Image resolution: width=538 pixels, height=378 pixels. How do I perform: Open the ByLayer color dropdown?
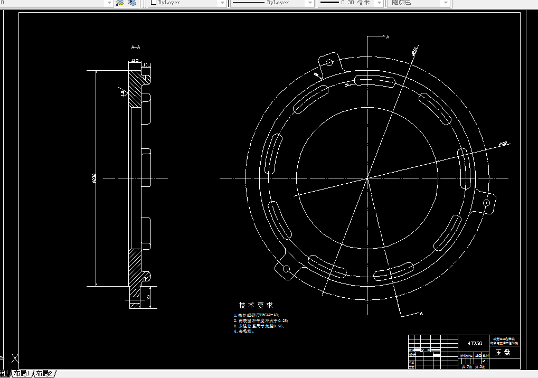tap(222, 3)
